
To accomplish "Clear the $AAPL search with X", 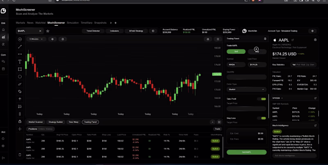I will pyautogui.click(x=40, y=31).
